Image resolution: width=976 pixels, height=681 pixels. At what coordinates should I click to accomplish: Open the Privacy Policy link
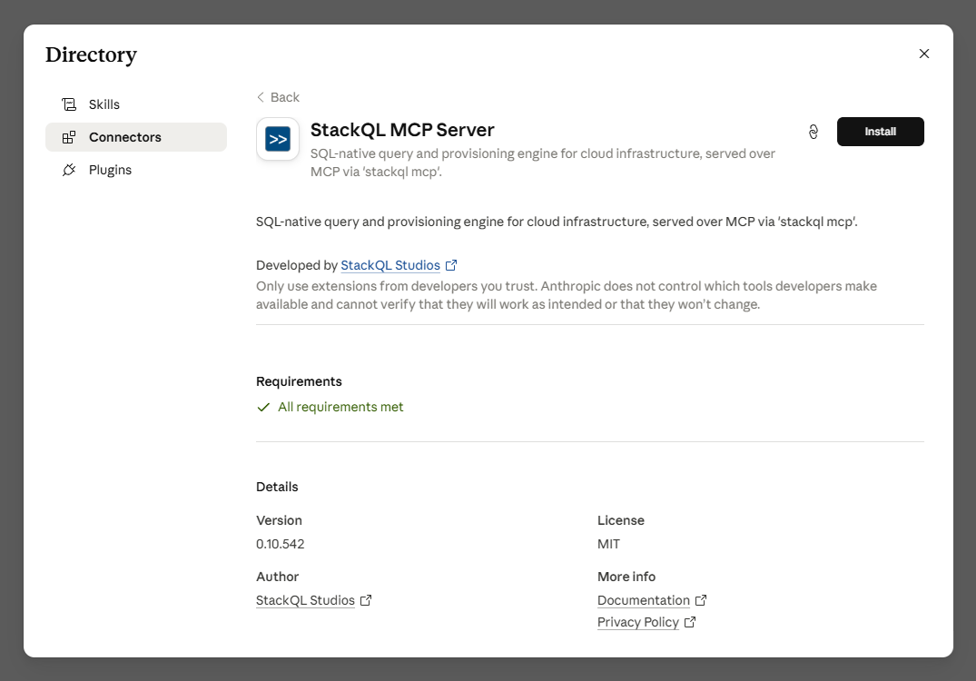(638, 622)
